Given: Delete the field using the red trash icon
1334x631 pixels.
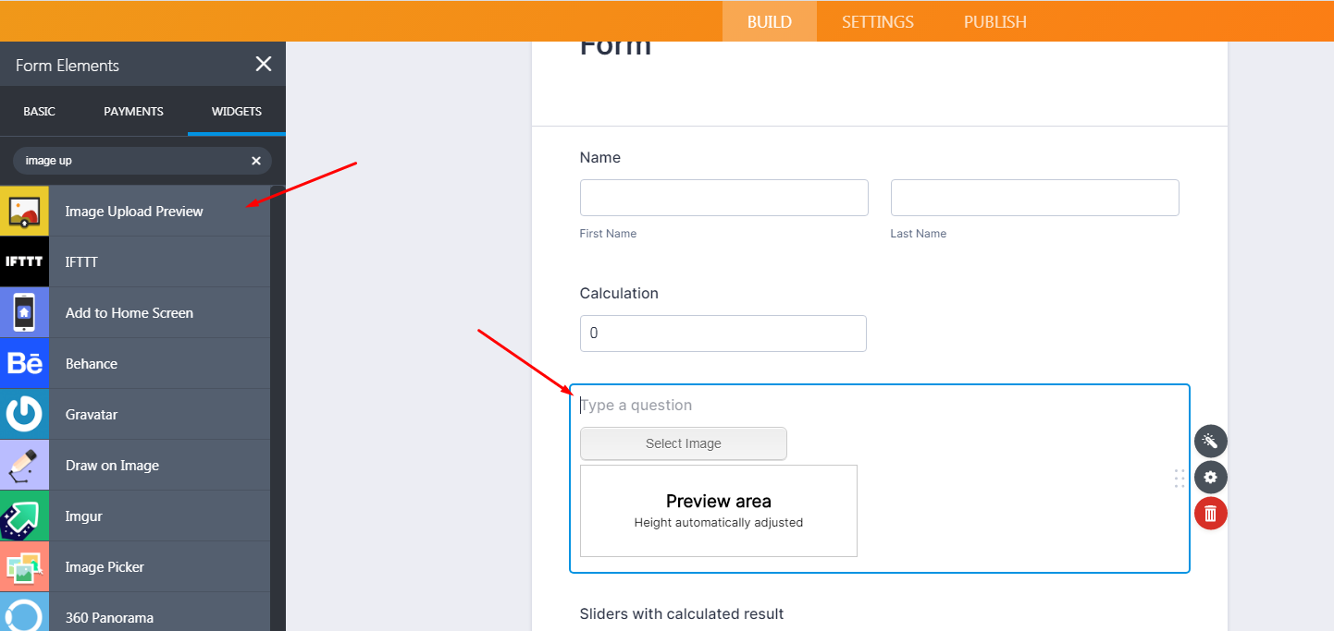Looking at the screenshot, I should click(1210, 513).
